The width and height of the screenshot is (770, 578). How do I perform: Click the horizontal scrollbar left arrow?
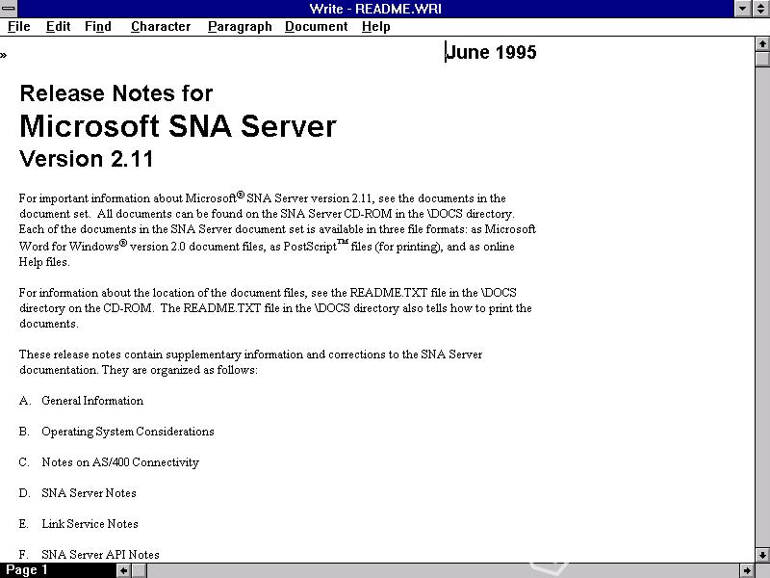tap(124, 570)
